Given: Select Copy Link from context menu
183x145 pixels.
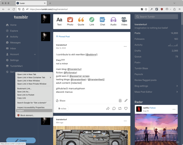Looking at the screenshot, I should pyautogui.click(x=34, y=98).
